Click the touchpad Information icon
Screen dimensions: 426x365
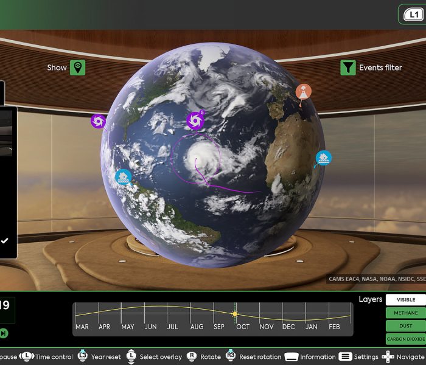291,357
